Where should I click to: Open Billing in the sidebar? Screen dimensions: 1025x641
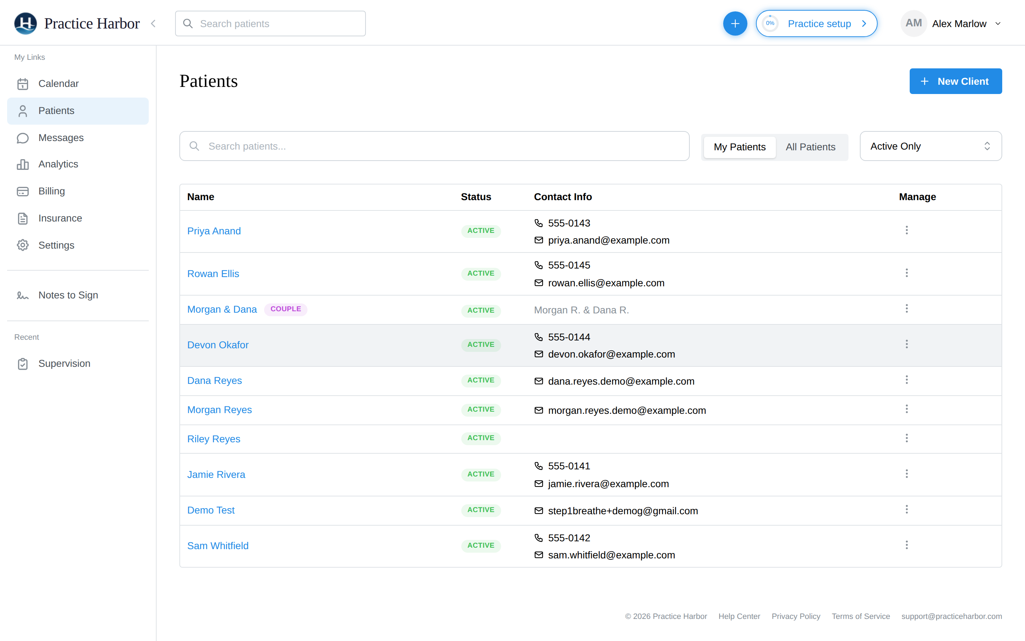(78, 191)
